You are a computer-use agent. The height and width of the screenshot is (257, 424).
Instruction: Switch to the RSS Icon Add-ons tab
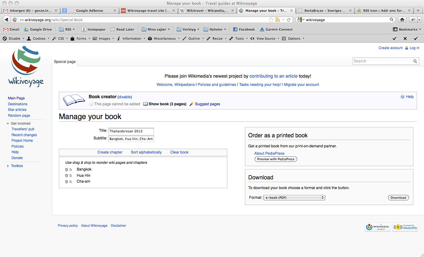[x=383, y=11]
